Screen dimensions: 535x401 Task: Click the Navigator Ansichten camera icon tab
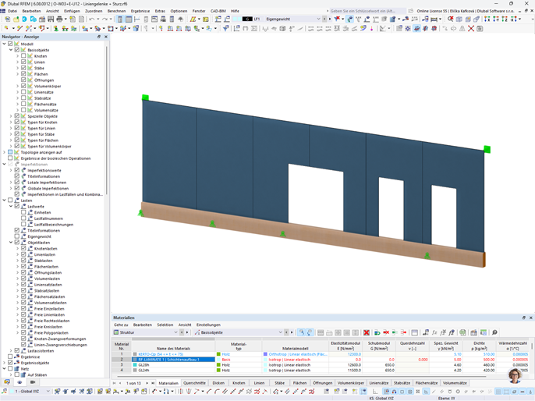pyautogui.click(x=33, y=382)
